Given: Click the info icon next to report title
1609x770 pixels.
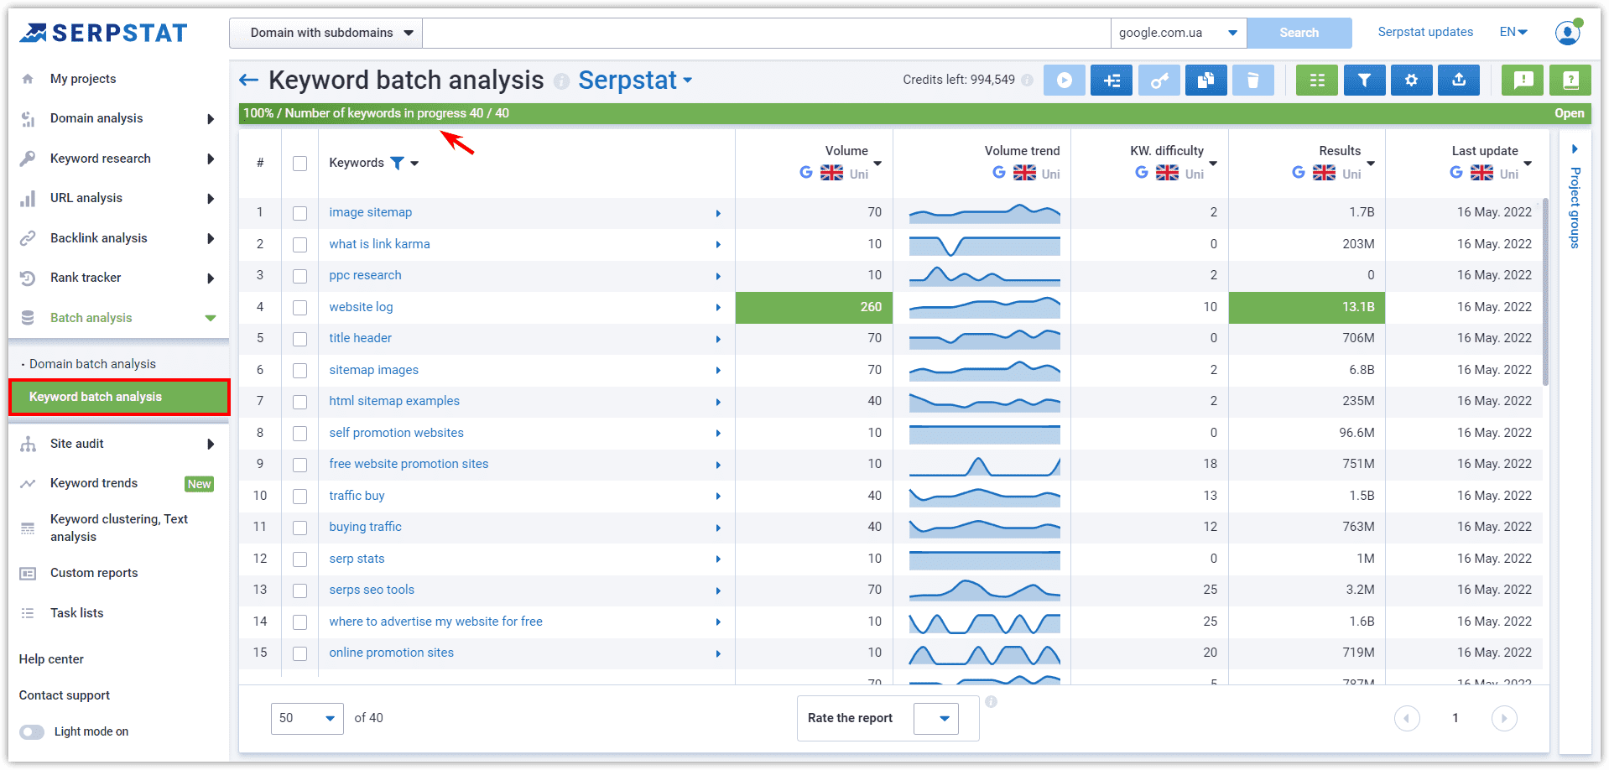Looking at the screenshot, I should pyautogui.click(x=561, y=81).
